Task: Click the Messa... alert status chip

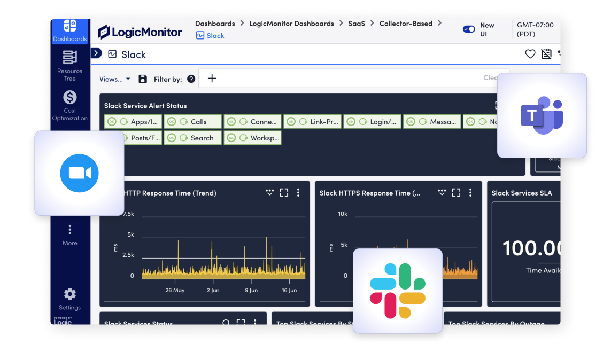Action: tap(432, 122)
